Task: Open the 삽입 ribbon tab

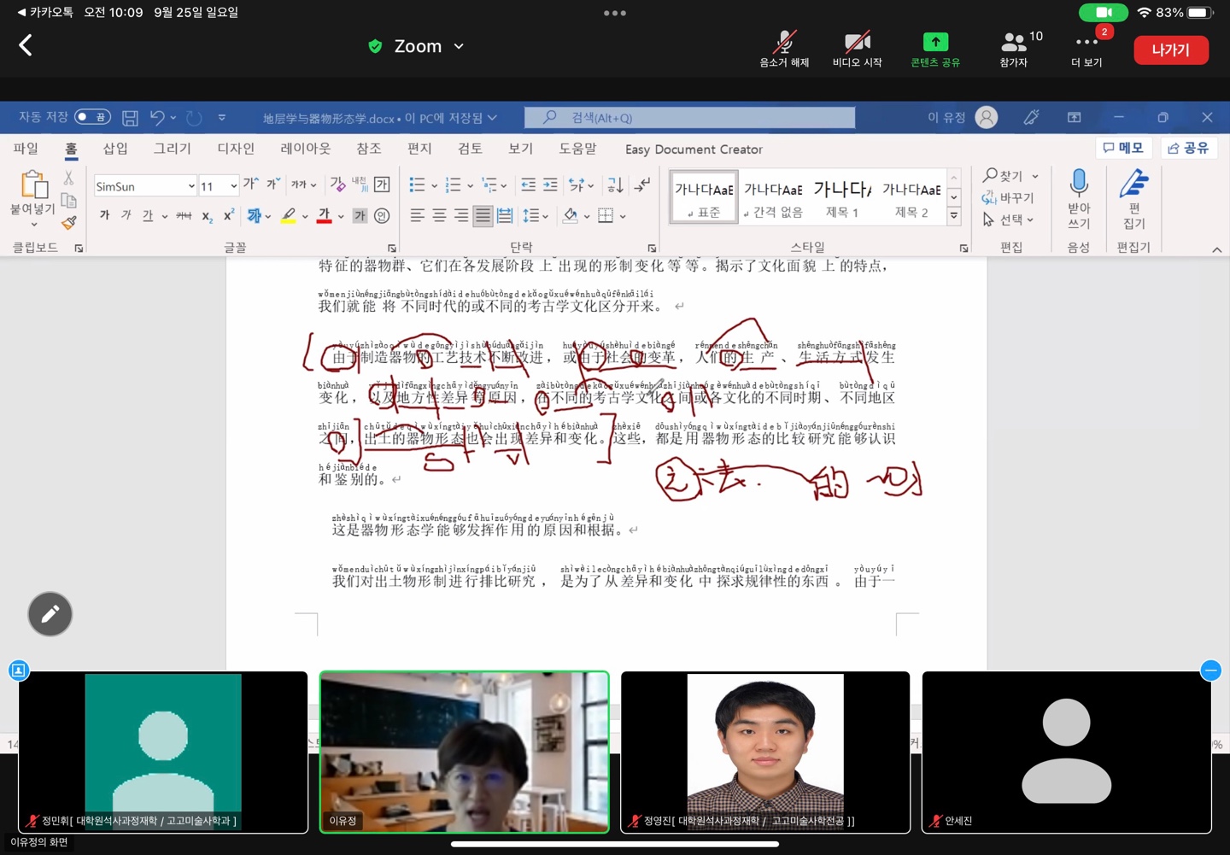Action: coord(115,149)
